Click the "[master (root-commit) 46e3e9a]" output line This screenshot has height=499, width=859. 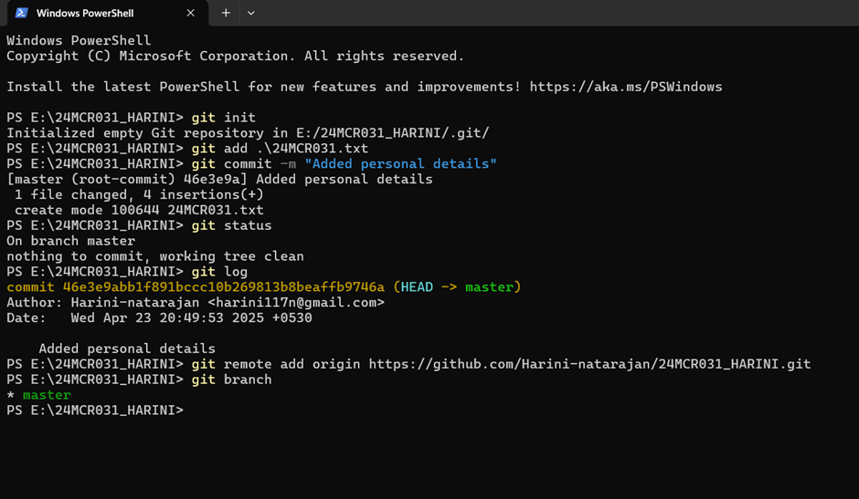219,180
